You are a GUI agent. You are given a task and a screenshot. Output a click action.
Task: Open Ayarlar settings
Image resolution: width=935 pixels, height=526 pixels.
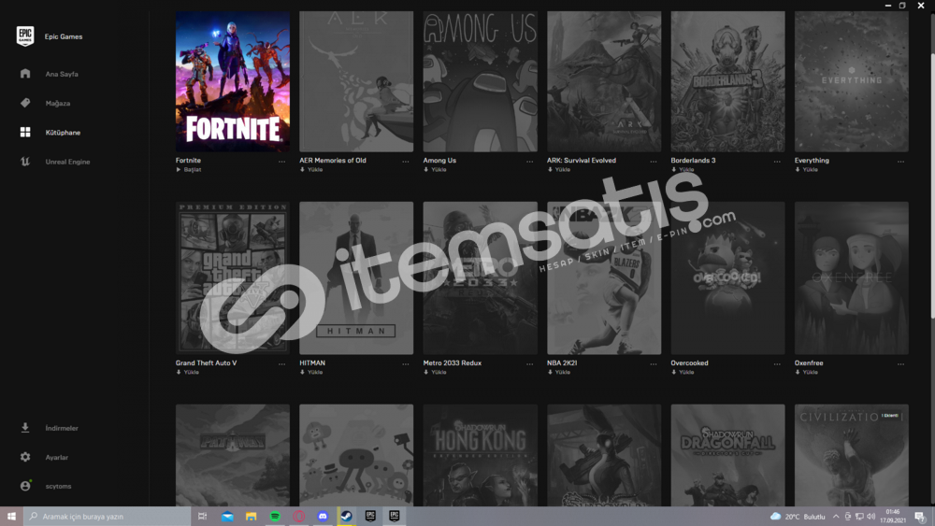pos(57,457)
